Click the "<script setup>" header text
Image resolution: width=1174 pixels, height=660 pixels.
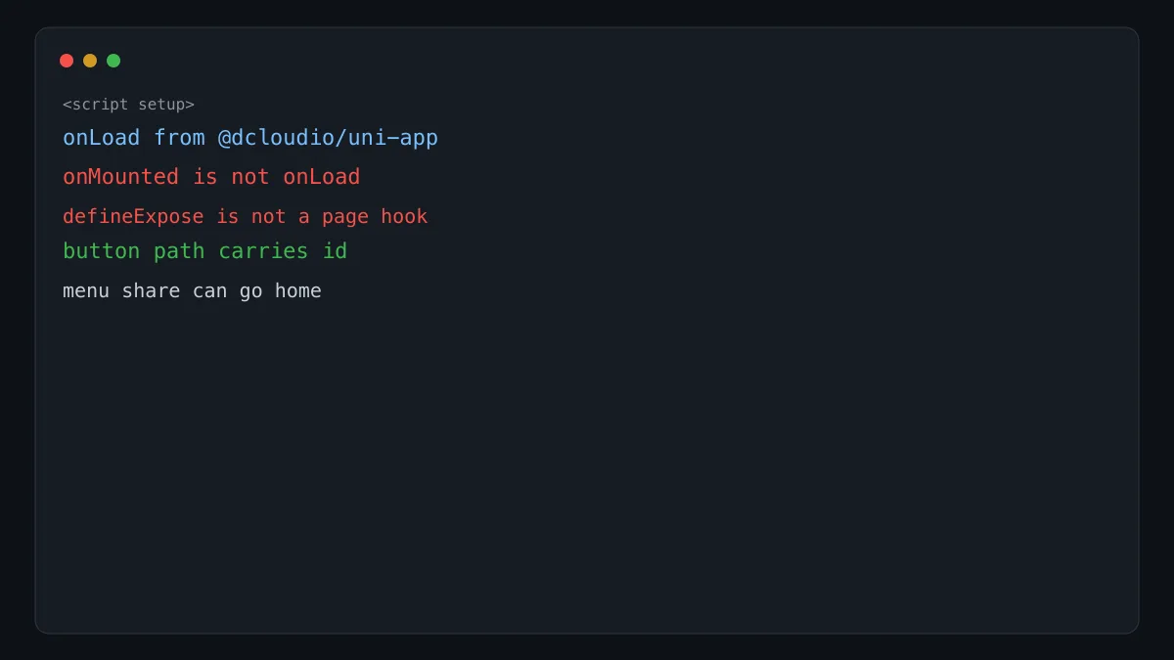pos(128,105)
